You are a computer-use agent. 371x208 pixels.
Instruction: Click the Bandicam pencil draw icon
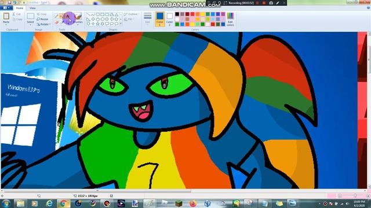(x=278, y=3)
